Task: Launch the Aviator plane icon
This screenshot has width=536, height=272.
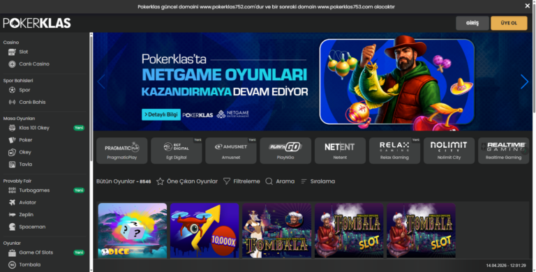Action: coord(12,203)
